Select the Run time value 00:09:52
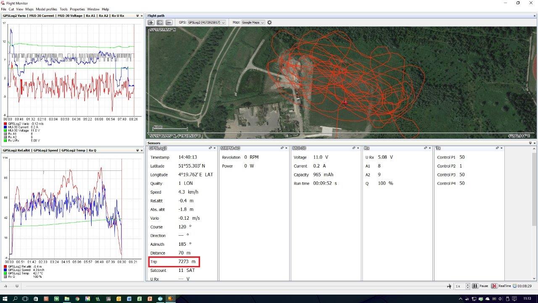The height and width of the screenshot is (303, 538). point(325,183)
